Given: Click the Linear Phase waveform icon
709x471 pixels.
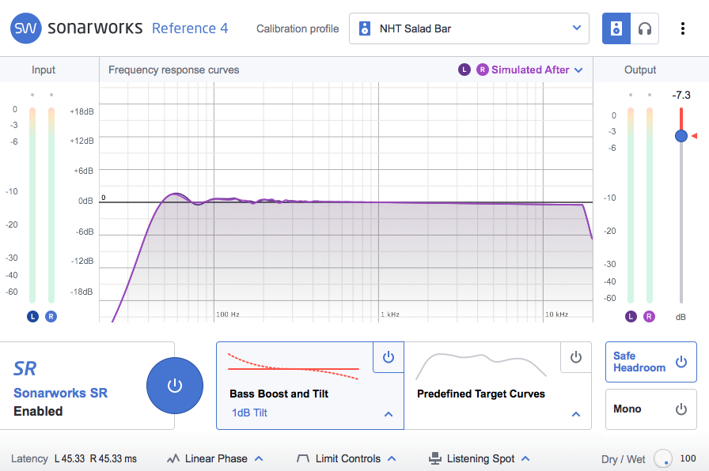Looking at the screenshot, I should click(x=173, y=458).
